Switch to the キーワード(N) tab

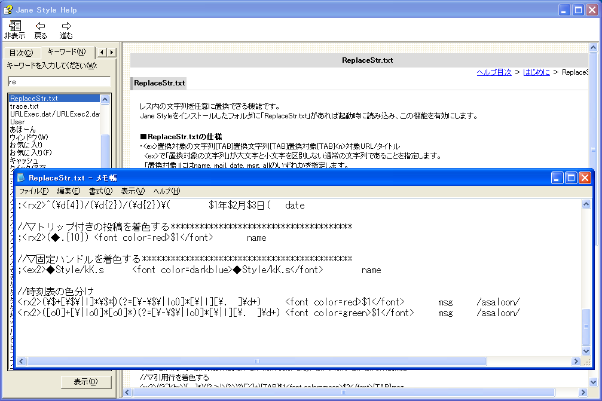click(66, 52)
